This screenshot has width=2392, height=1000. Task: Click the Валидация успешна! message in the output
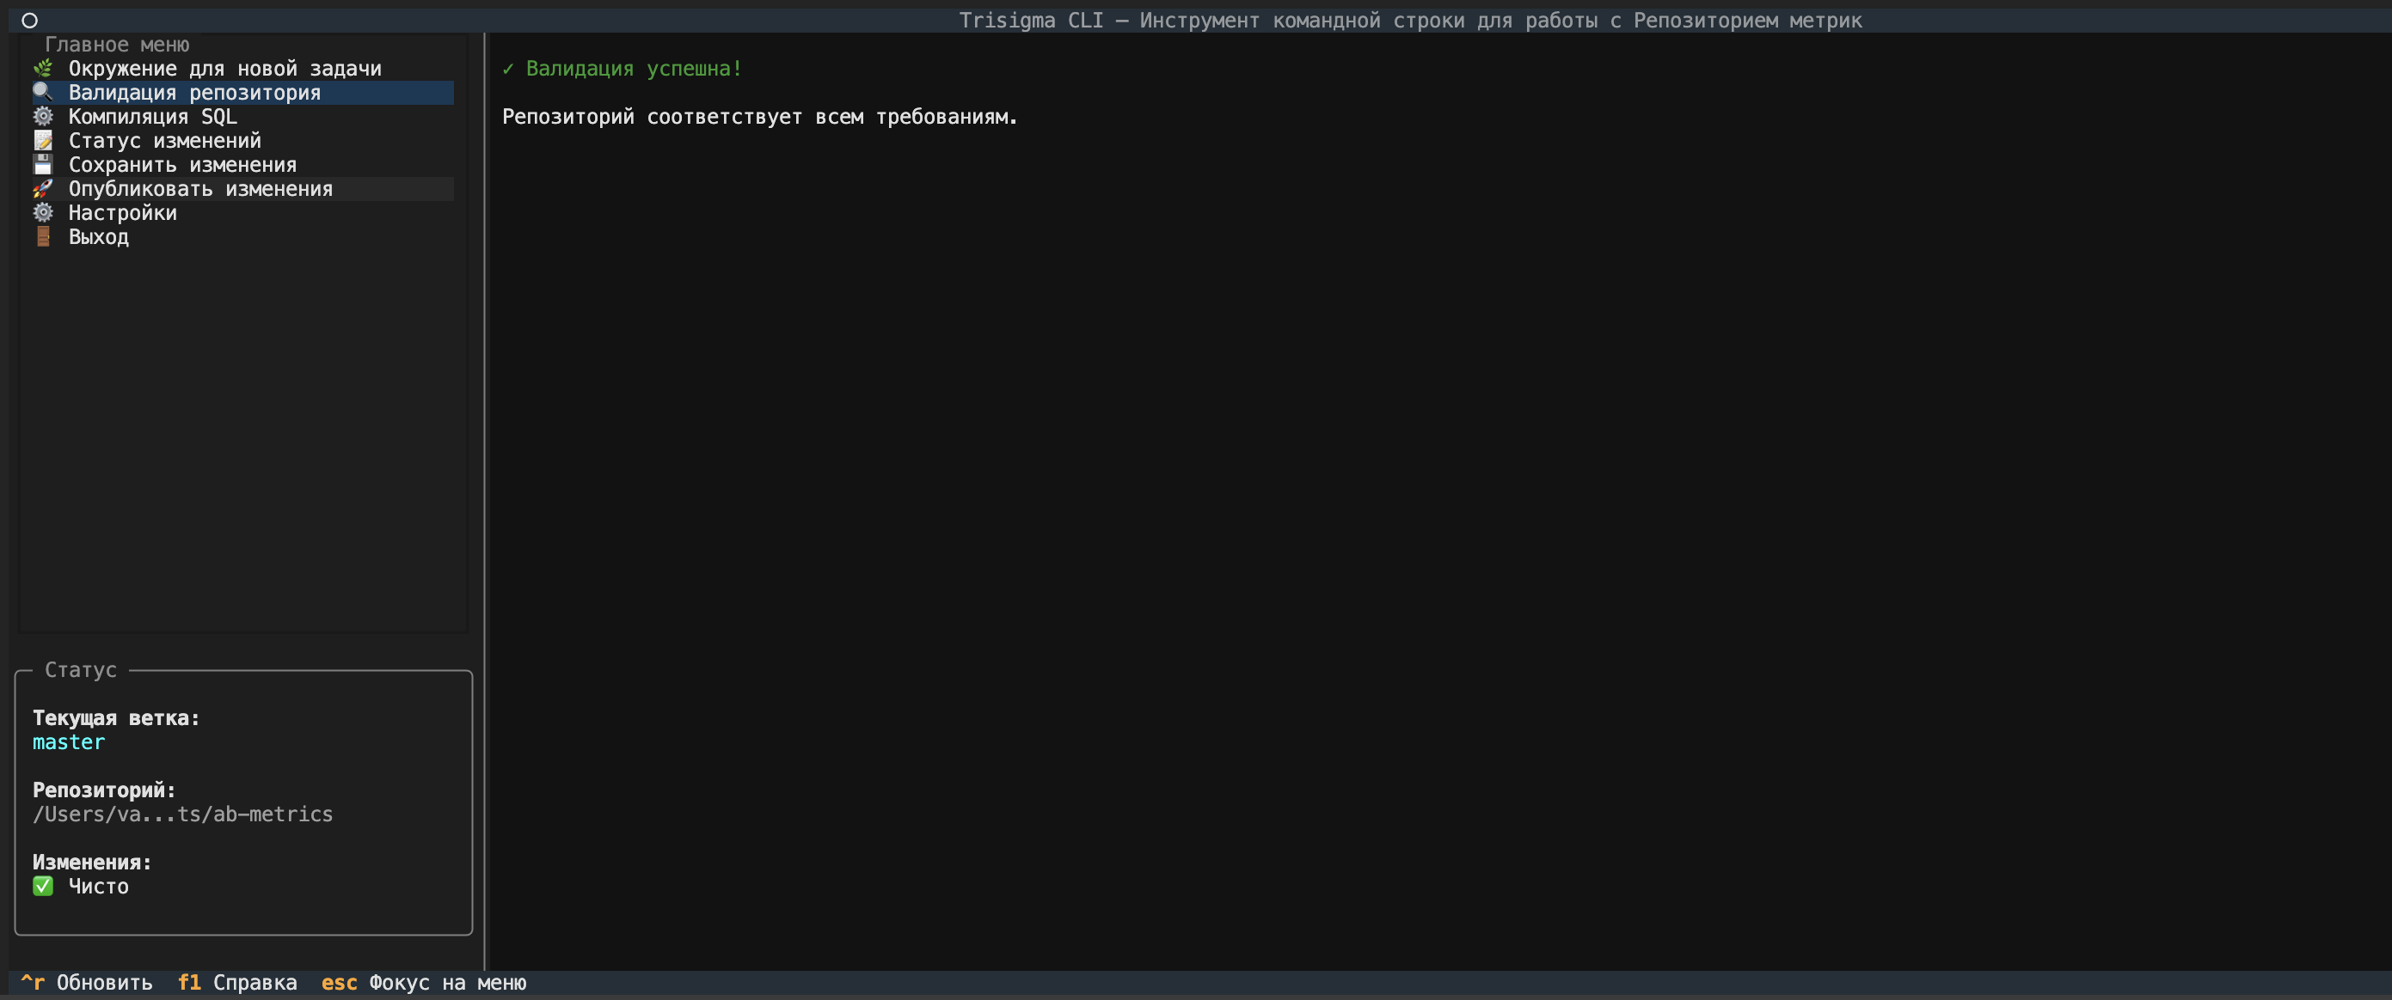click(x=623, y=69)
